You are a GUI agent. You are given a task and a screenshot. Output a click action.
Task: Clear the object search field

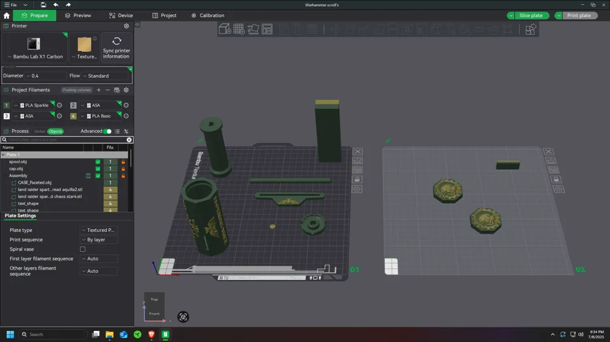(x=129, y=140)
